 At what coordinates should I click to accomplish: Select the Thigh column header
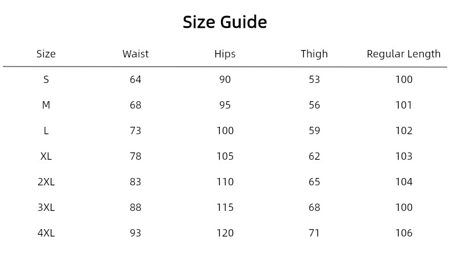point(314,54)
